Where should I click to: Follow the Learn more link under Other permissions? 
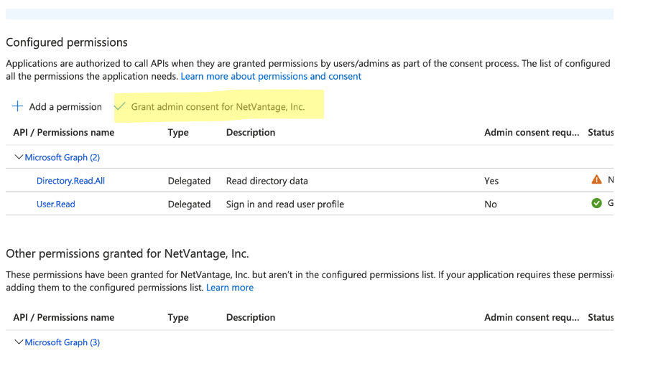pyautogui.click(x=229, y=287)
